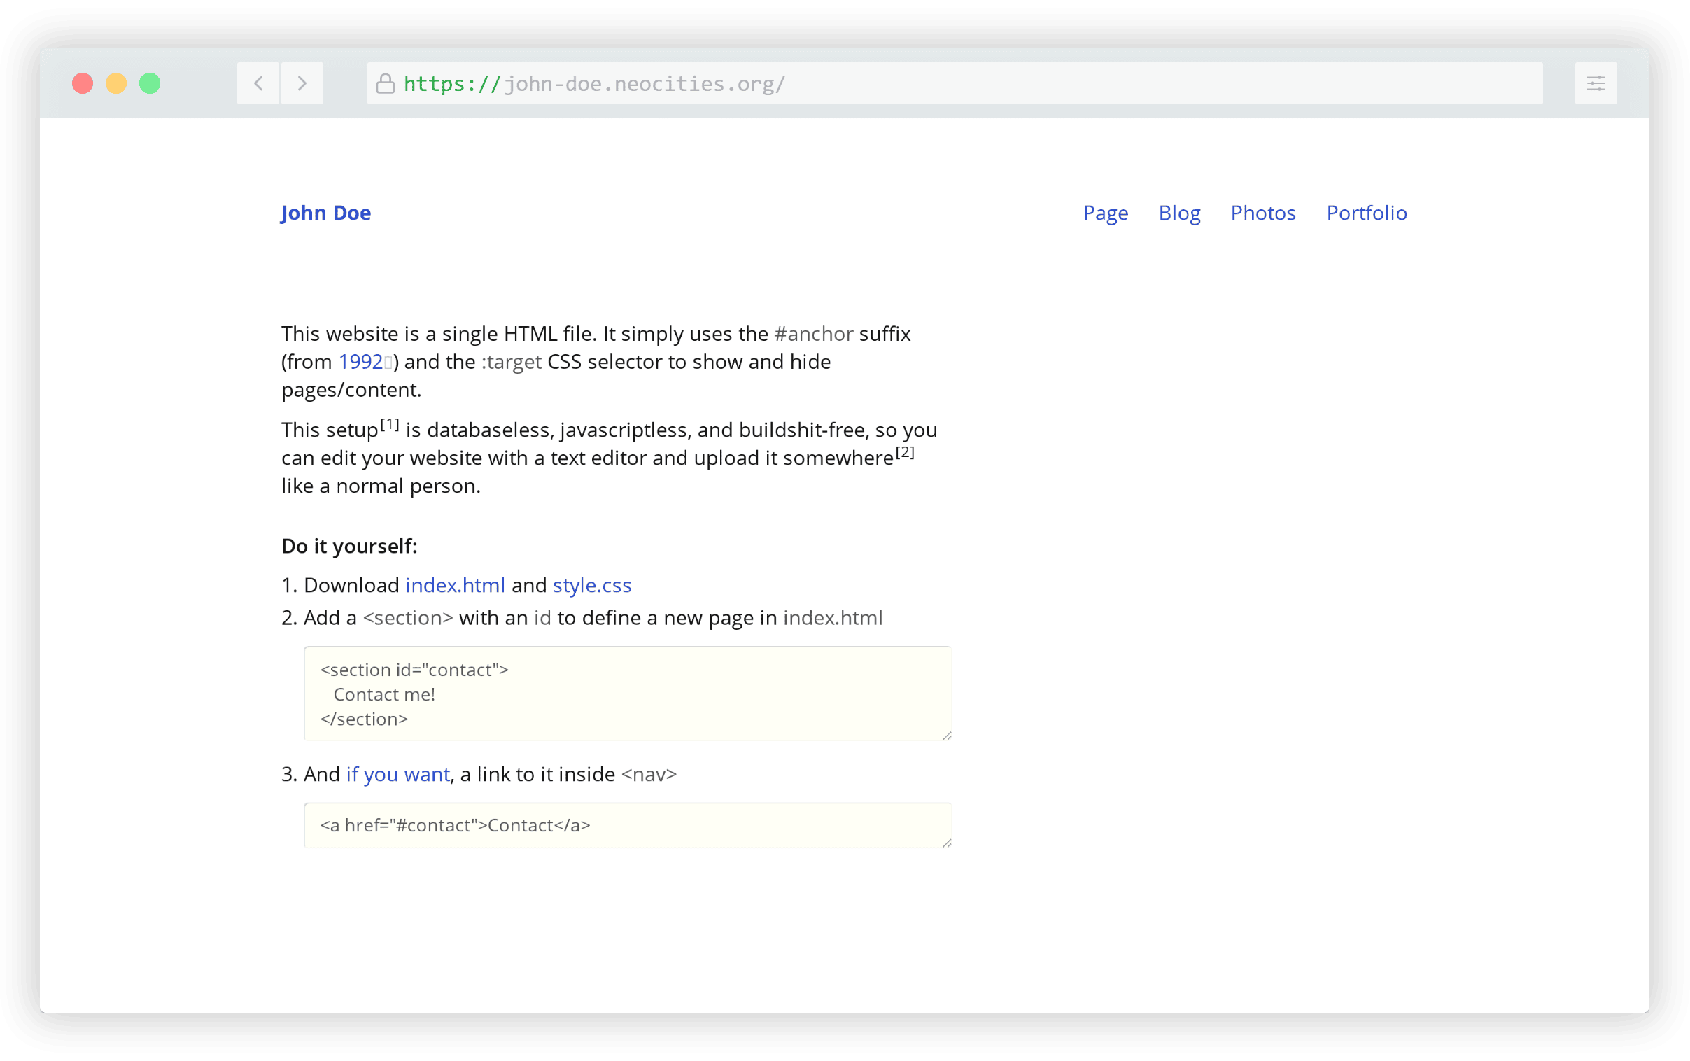Download the index.html link

coord(455,585)
